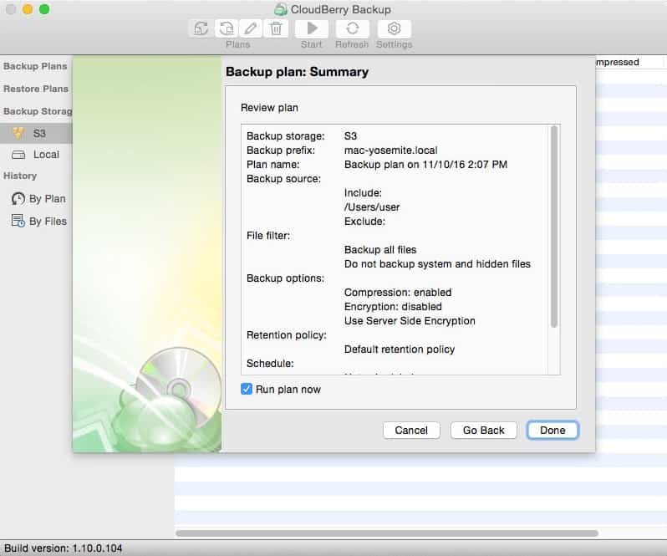Click the By Plan history clock icon
This screenshot has width=667, height=556.
(x=18, y=199)
